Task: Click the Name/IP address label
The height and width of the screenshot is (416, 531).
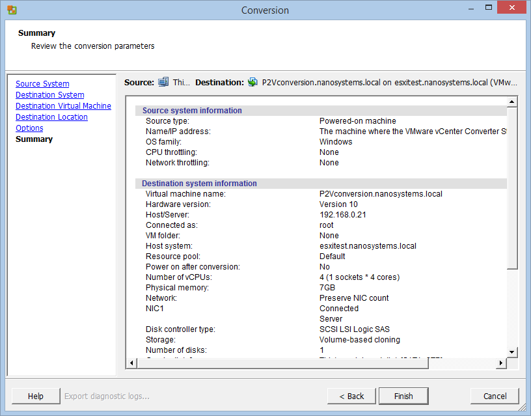Action: click(x=178, y=132)
